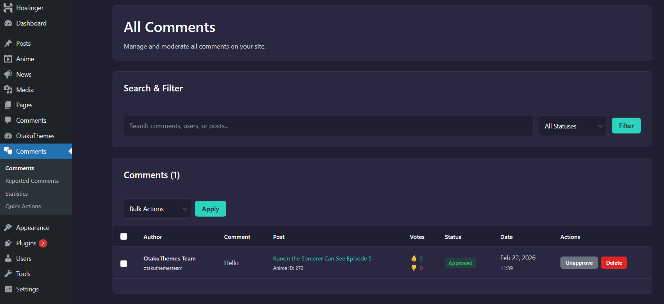Image resolution: width=664 pixels, height=304 pixels.
Task: Click the otakuthemesteam username text
Action: (x=163, y=268)
